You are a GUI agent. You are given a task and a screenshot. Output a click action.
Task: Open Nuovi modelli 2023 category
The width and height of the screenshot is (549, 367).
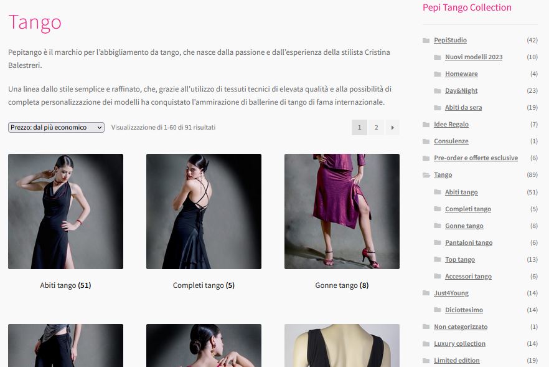[474, 57]
